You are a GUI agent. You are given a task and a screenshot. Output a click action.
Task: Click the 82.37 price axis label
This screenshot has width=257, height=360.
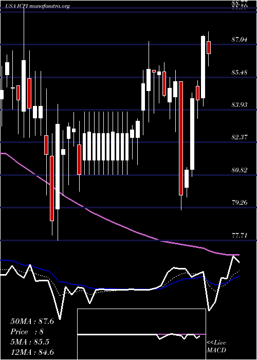[x=240, y=137]
